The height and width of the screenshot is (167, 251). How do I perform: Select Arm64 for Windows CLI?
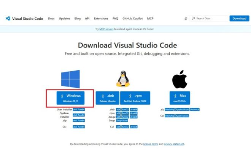(x=81, y=127)
